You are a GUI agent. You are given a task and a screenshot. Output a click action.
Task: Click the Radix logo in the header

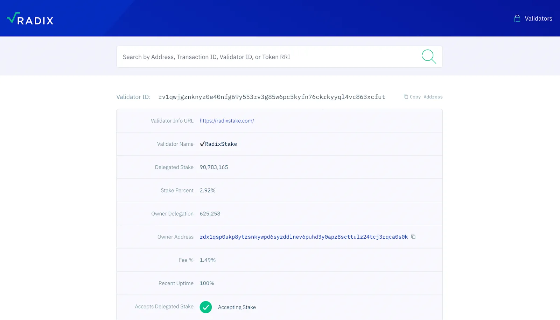[x=30, y=19]
